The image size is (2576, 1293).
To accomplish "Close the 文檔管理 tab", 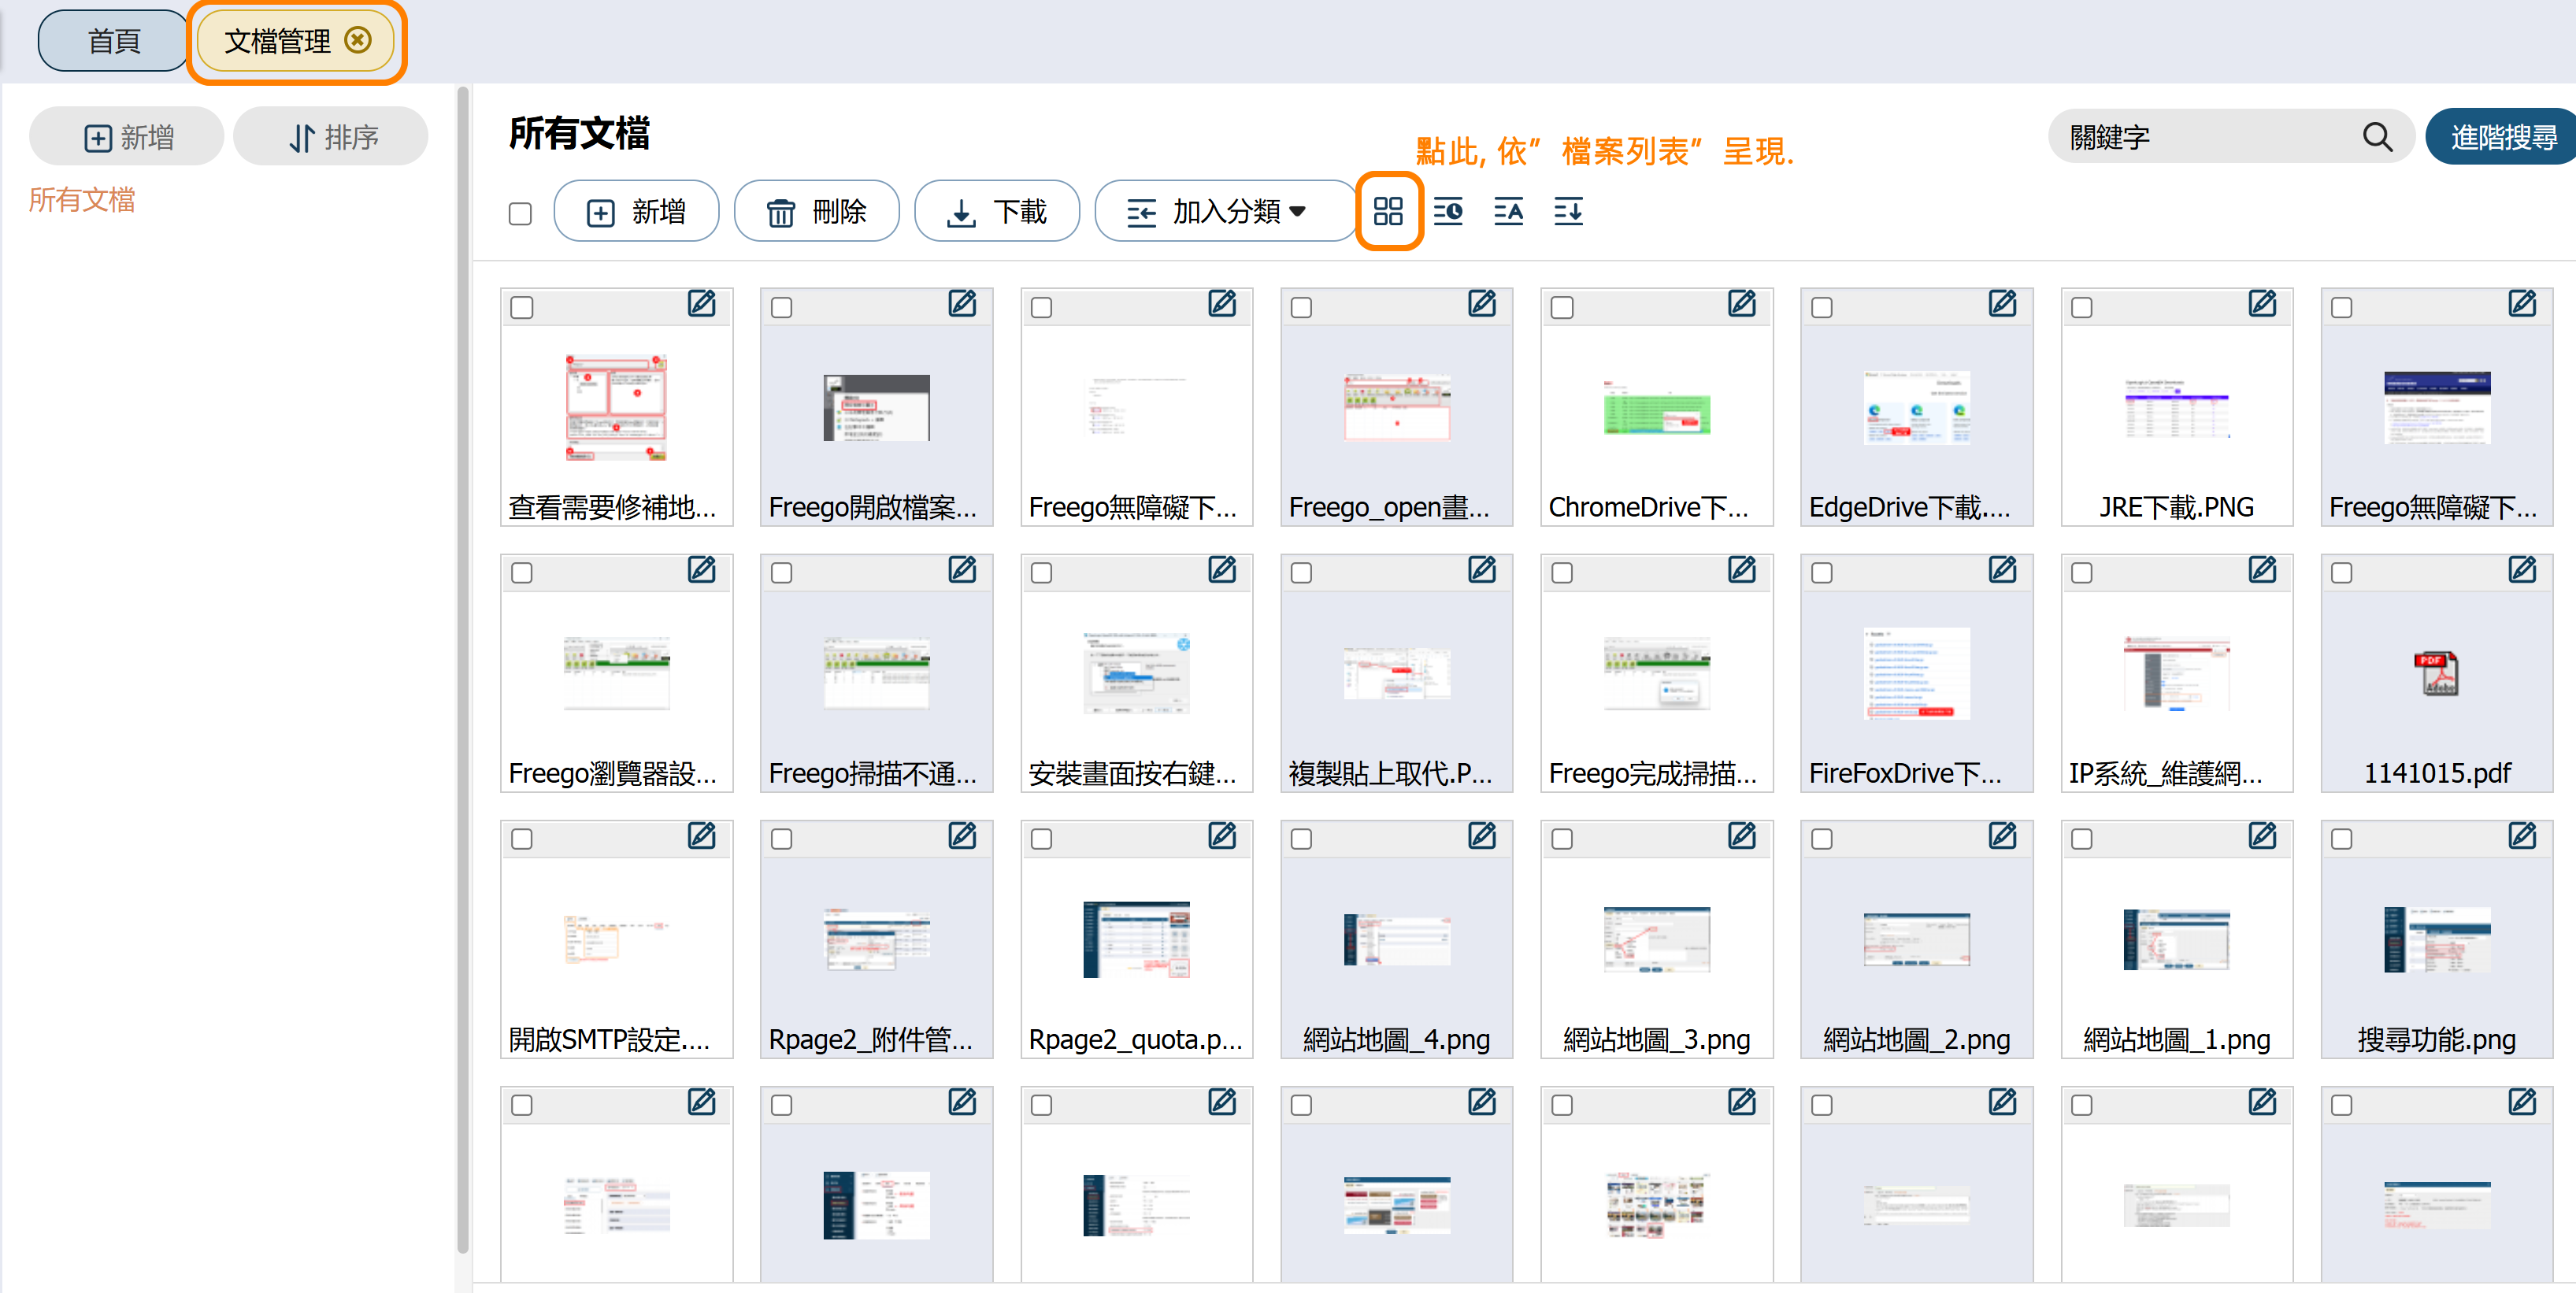I will click(x=358, y=40).
